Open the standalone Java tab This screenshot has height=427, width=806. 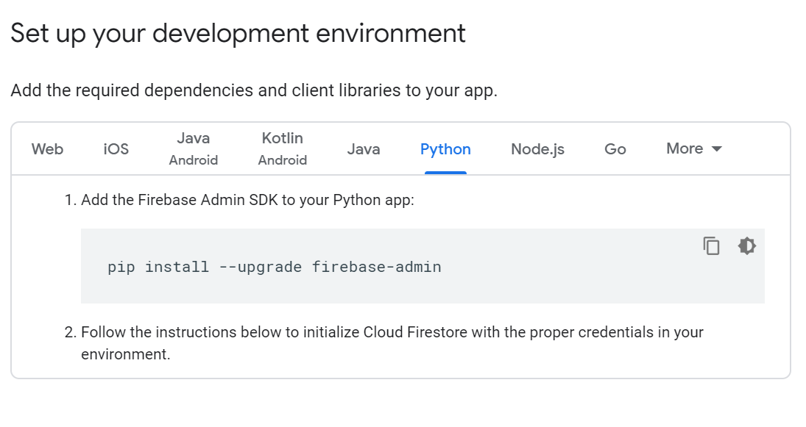pyautogui.click(x=364, y=149)
